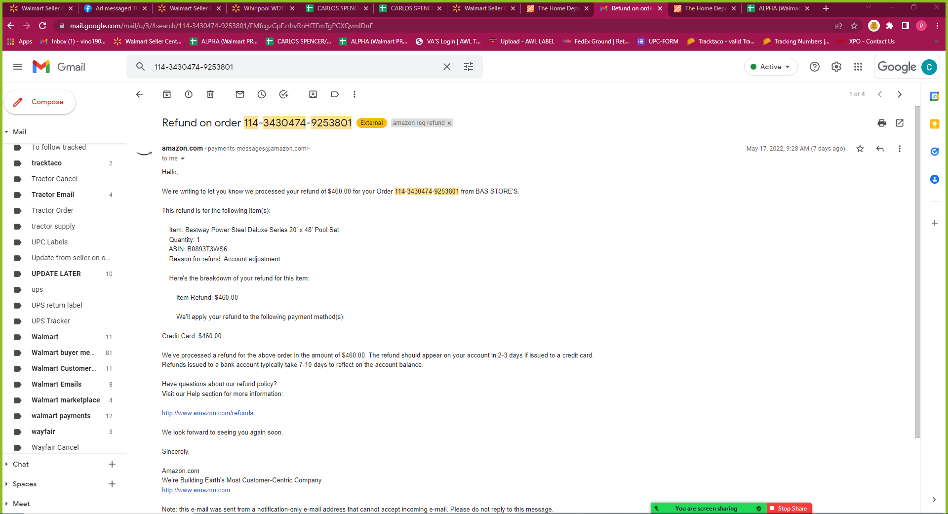Switch to the 'Arl messaged' Facebook tab
Image resolution: width=948 pixels, height=514 pixels.
[116, 8]
